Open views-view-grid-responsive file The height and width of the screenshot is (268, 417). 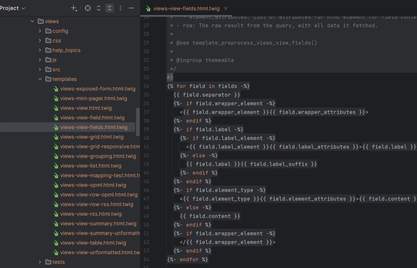(x=100, y=147)
